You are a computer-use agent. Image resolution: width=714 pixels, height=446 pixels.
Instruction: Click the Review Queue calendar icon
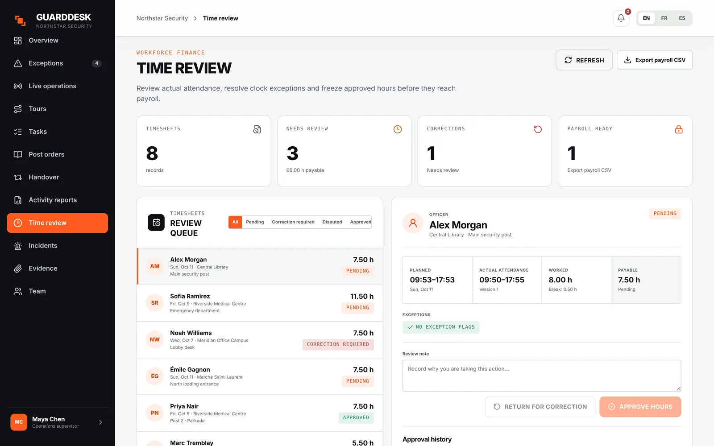click(156, 223)
